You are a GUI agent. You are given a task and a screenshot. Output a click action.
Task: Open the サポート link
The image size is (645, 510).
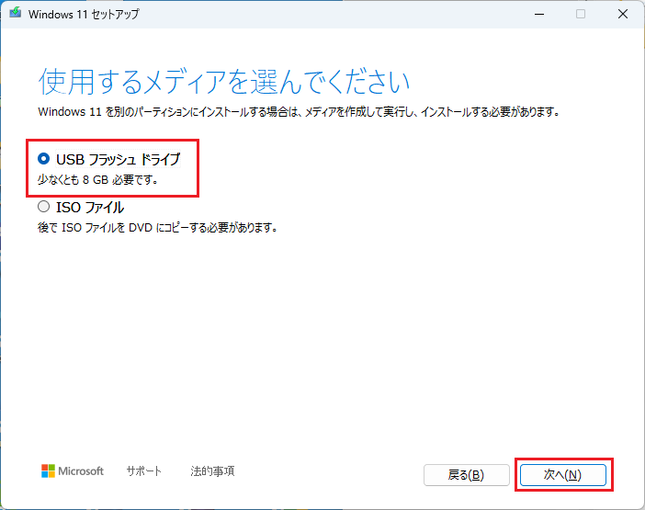coord(144,471)
